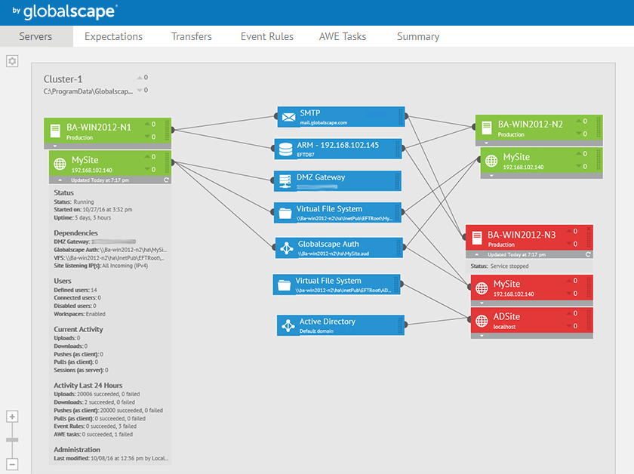Viewport: 634px width, 474px height.
Task: Click the 'Status: Running' text
Action: point(74,202)
